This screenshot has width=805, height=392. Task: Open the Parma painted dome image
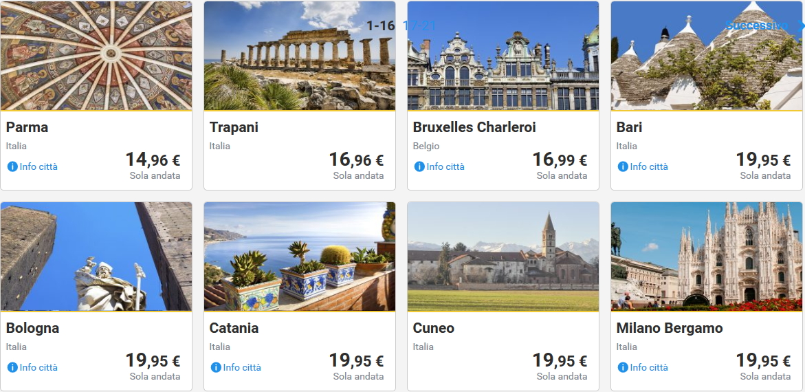pyautogui.click(x=96, y=56)
